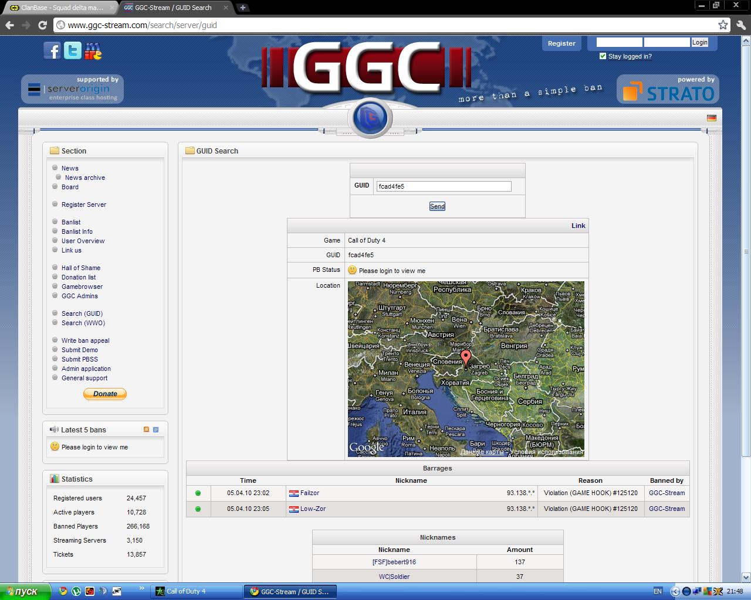Open the Twitter icon in header
751x600 pixels.
[x=73, y=51]
